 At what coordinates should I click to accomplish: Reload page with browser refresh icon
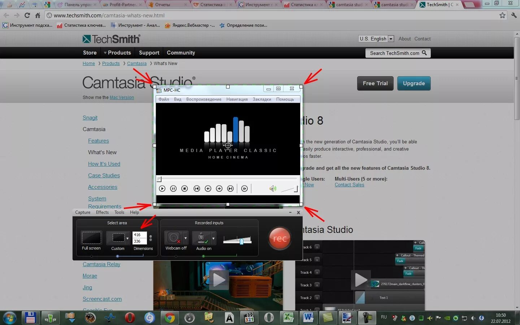coord(27,15)
